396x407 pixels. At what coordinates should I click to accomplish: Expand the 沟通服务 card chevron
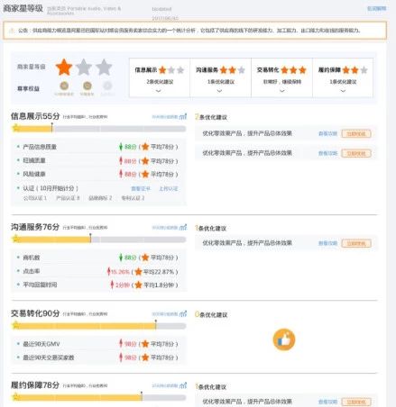click(x=219, y=91)
